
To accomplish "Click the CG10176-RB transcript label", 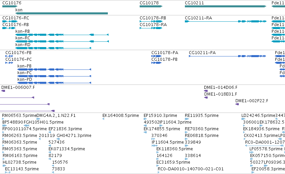I will click(x=15, y=25).
